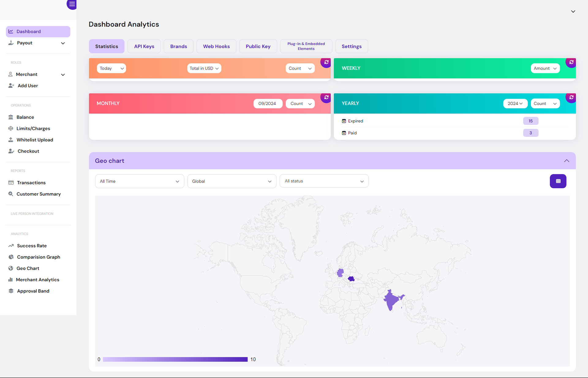Switch geo chart to table view
The width and height of the screenshot is (588, 378).
pyautogui.click(x=558, y=181)
